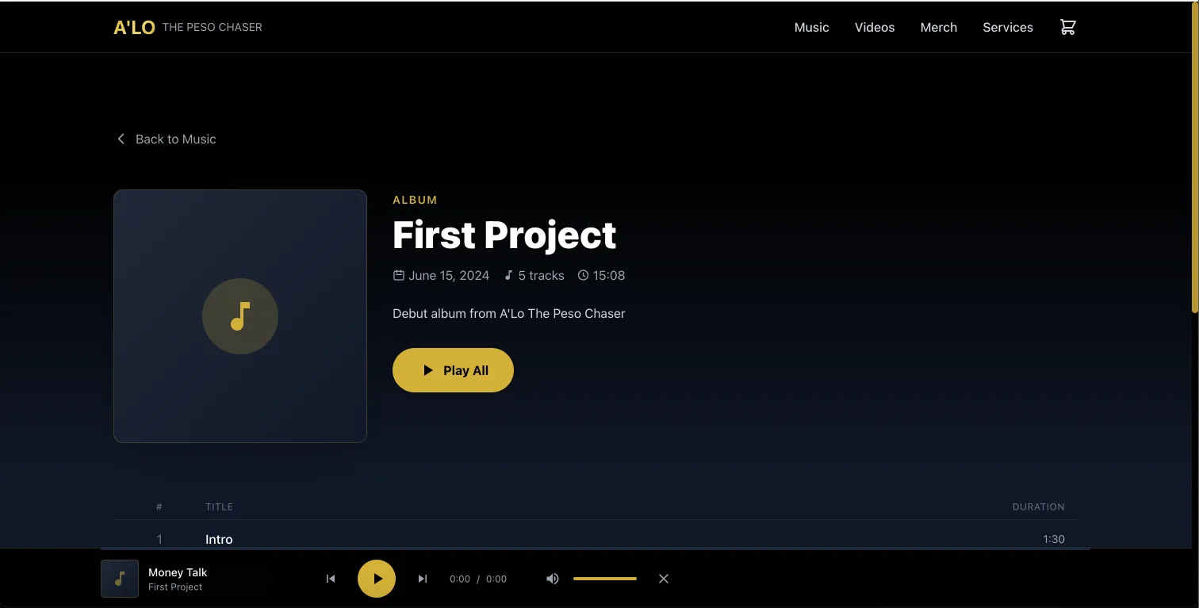This screenshot has width=1199, height=608.
Task: Click the back chevron near Back to Music
Action: pos(121,138)
